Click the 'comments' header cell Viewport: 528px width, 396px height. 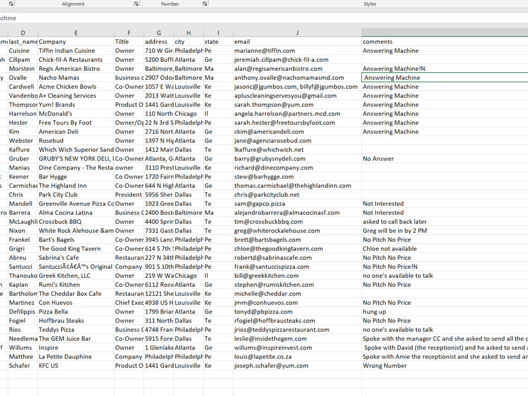pos(445,42)
